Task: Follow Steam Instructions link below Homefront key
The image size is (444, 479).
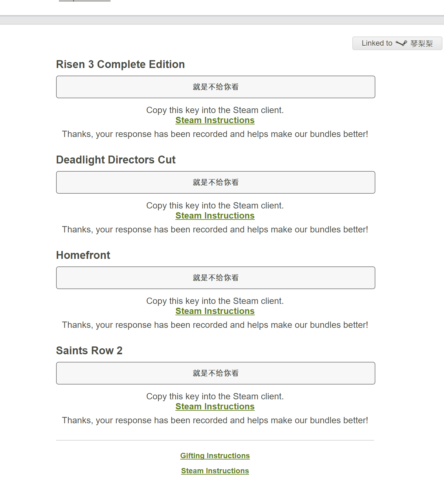Action: pyautogui.click(x=215, y=311)
